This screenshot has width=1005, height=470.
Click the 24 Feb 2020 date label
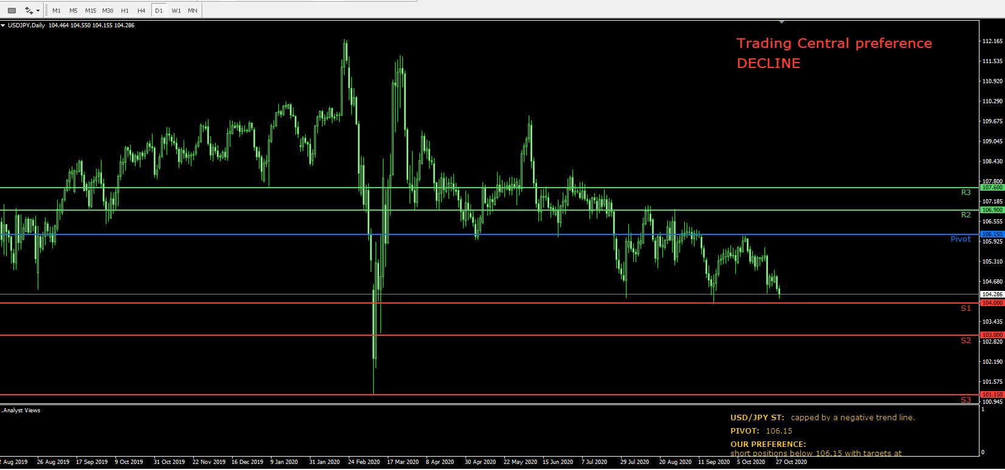click(365, 462)
